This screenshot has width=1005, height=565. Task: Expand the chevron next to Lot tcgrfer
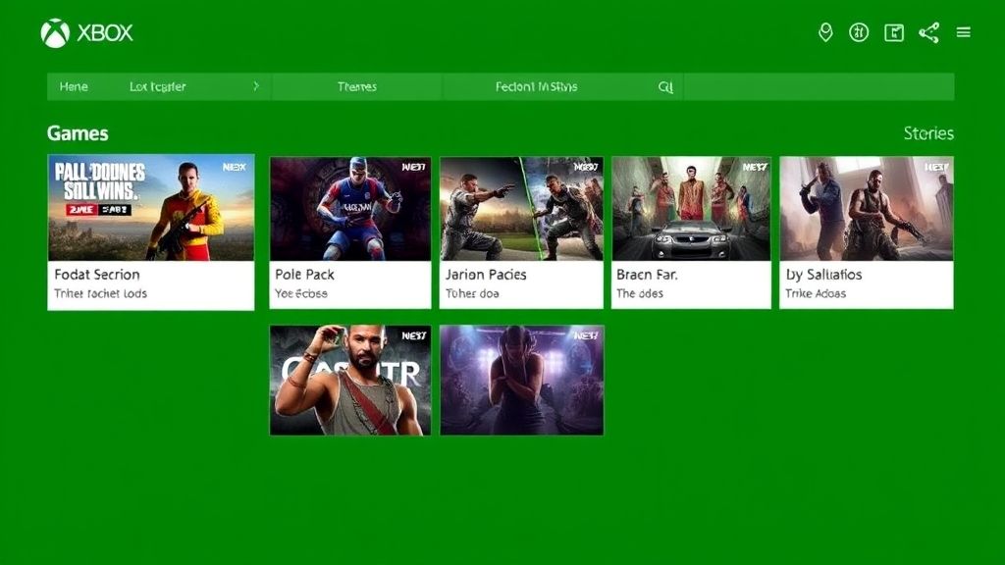[258, 86]
